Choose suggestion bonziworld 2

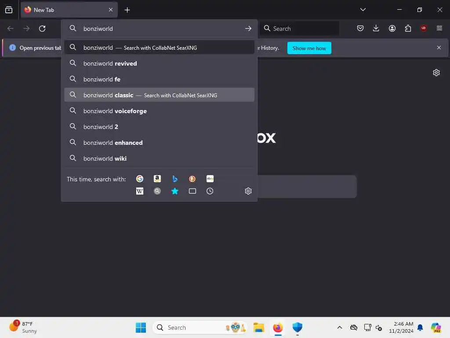(x=159, y=127)
